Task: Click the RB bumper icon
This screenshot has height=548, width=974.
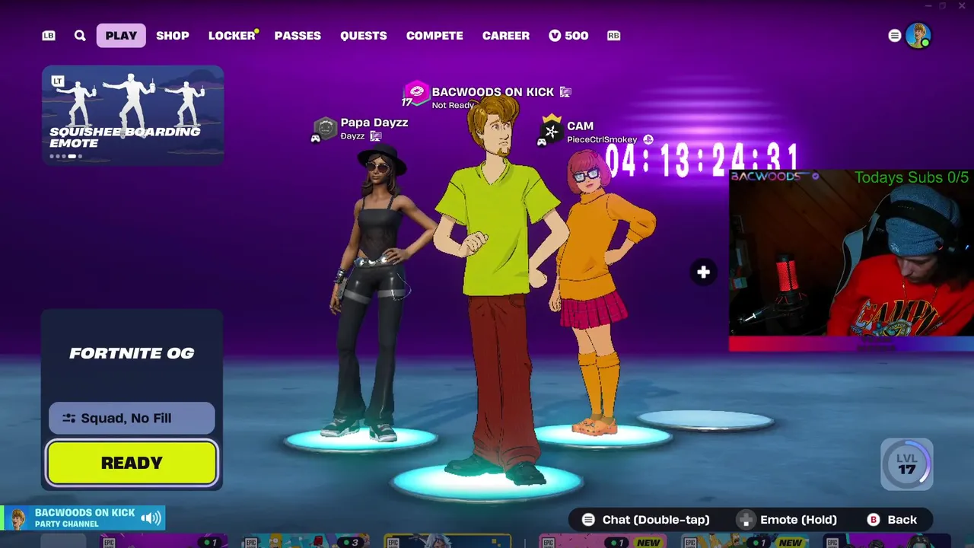Action: point(613,36)
